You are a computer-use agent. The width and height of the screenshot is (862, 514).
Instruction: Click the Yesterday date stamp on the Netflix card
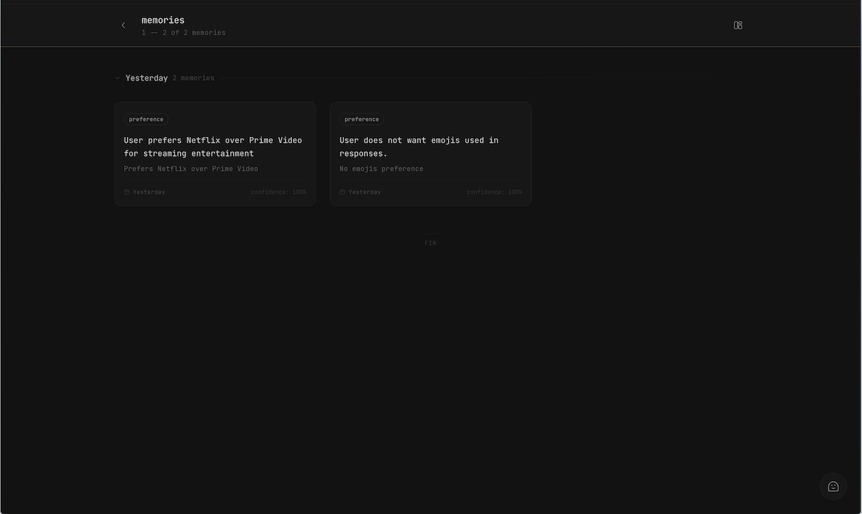tap(149, 192)
